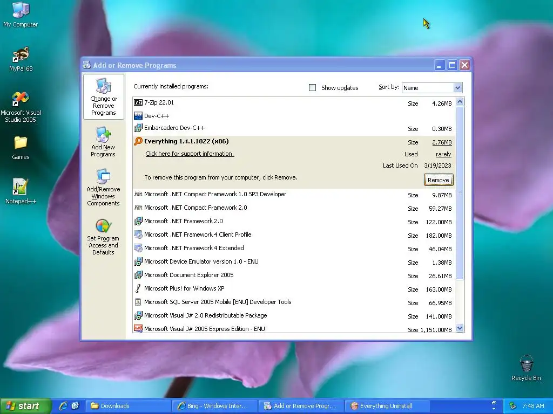Viewport: 553px width, 414px height.
Task: Click the Embarcadero Dev-C++ installer icon
Action: pyautogui.click(x=138, y=128)
